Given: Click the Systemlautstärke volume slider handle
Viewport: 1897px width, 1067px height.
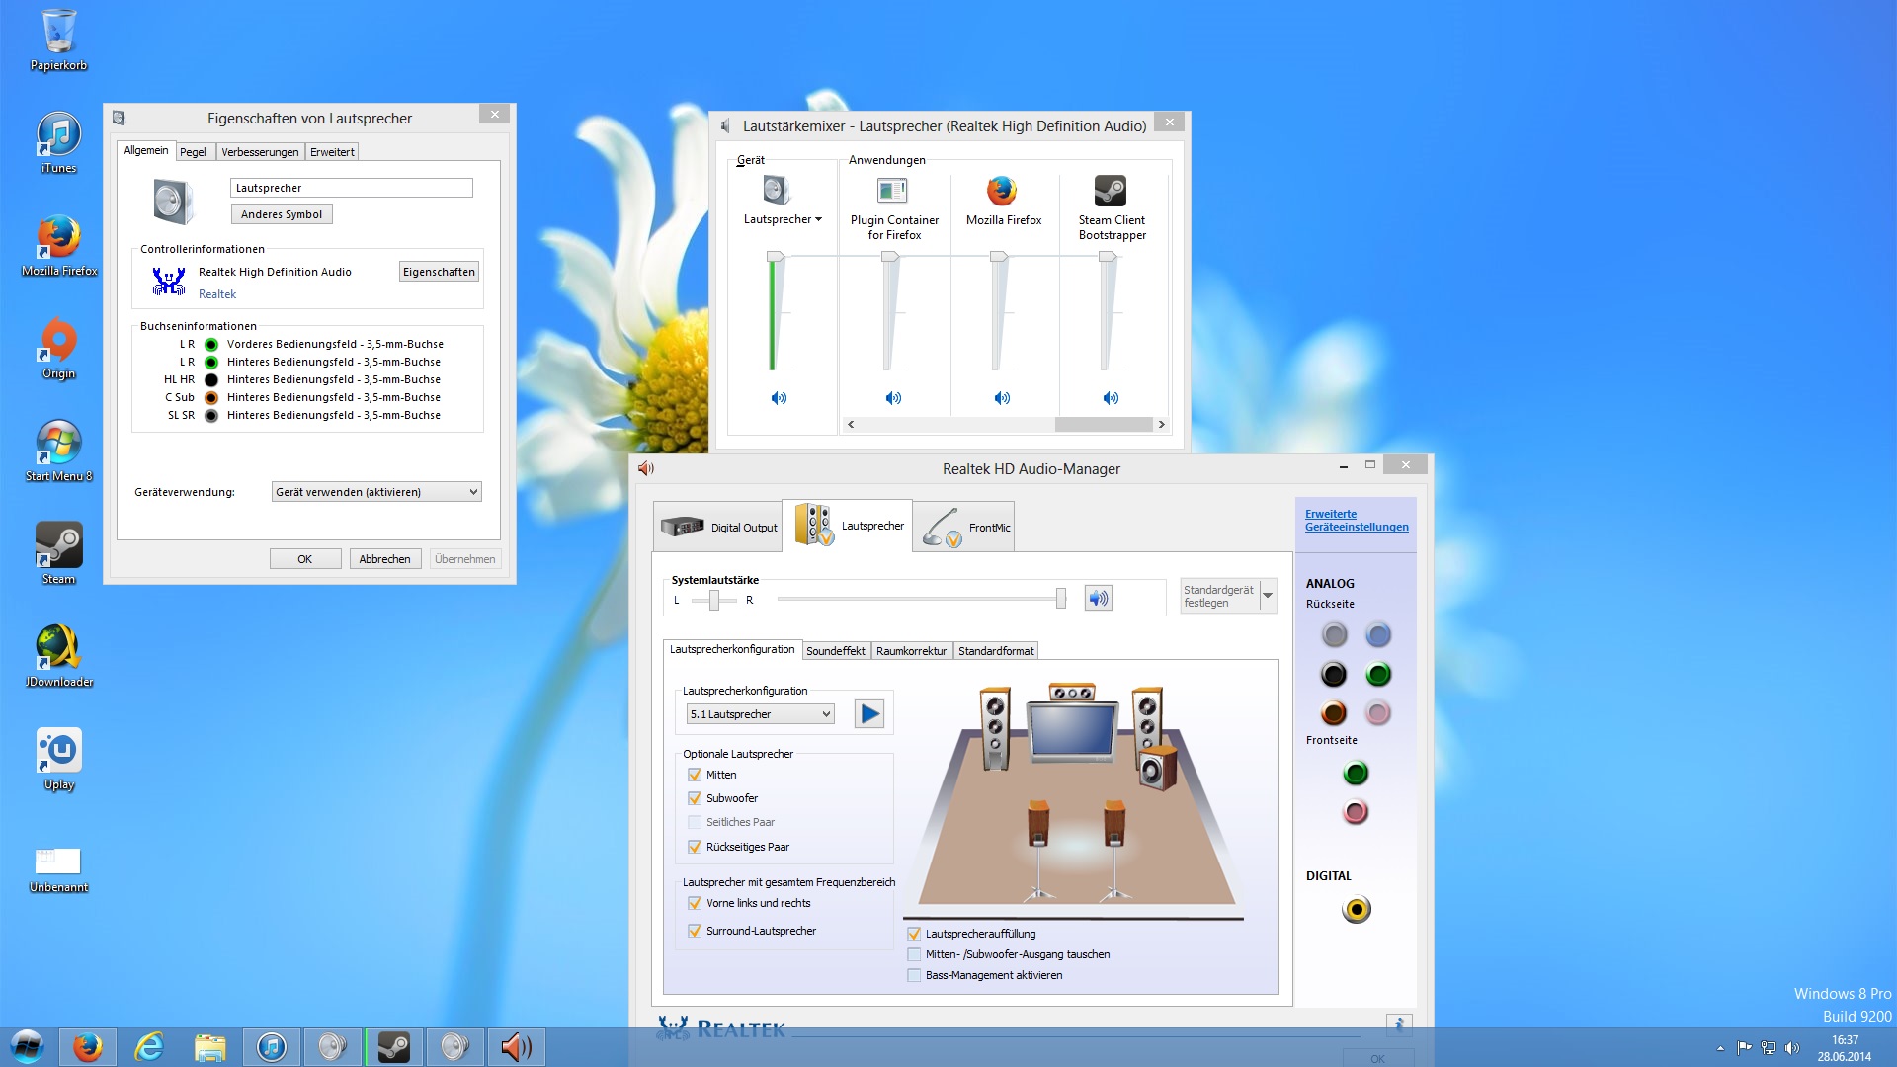Looking at the screenshot, I should click(1061, 598).
